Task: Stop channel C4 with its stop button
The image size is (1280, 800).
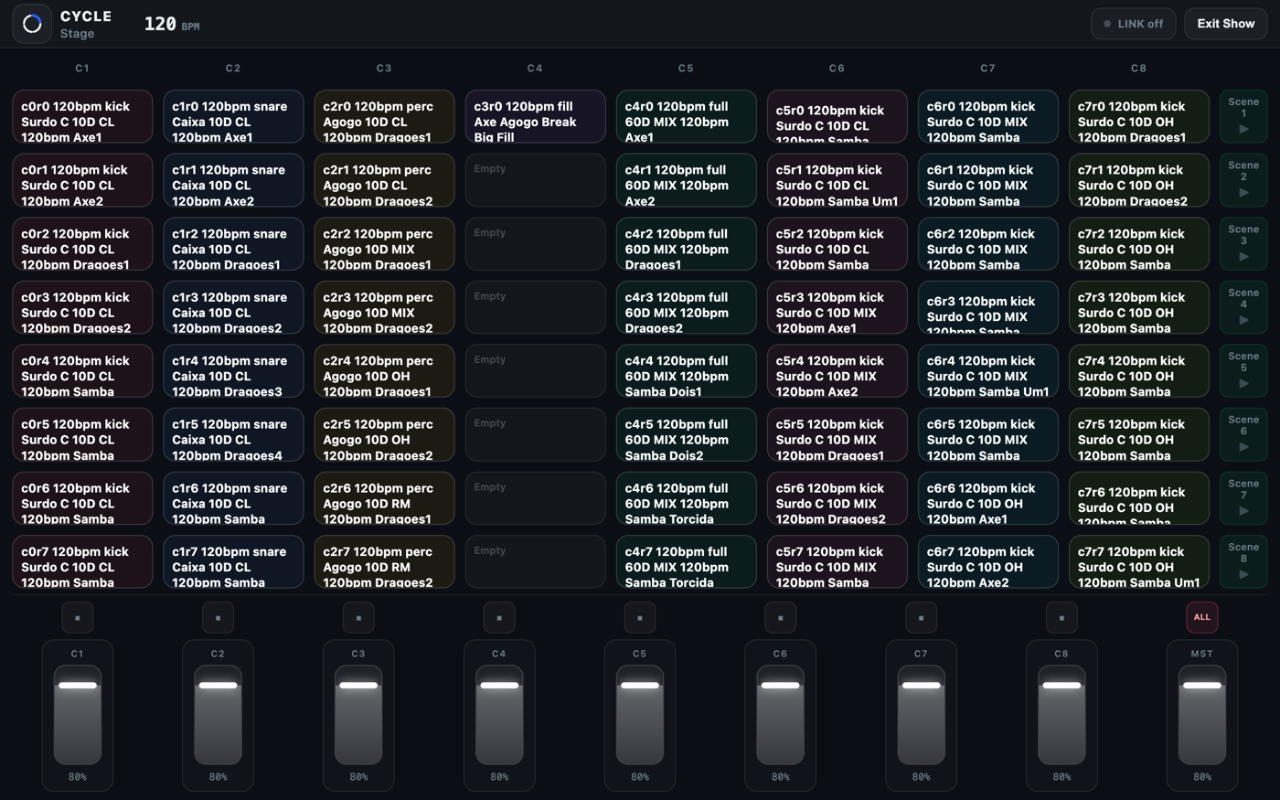Action: click(499, 618)
